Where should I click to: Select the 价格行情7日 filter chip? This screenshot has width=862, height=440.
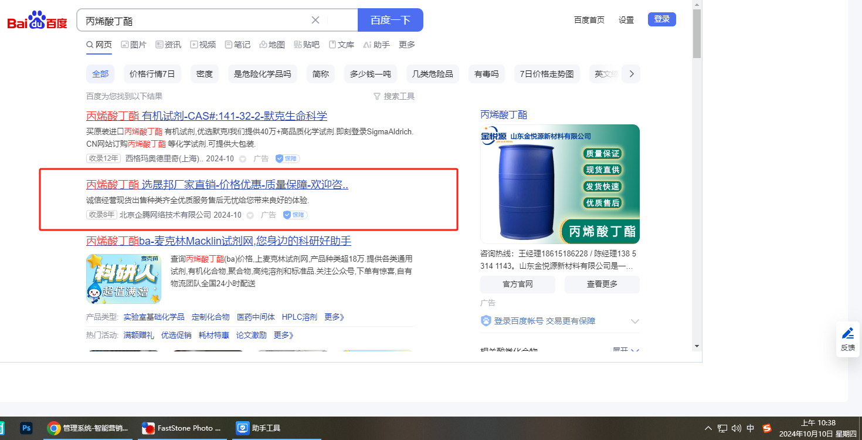(152, 74)
